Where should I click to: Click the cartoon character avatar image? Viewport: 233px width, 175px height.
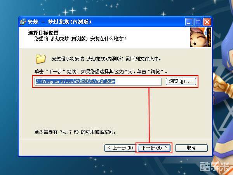pos(200,37)
